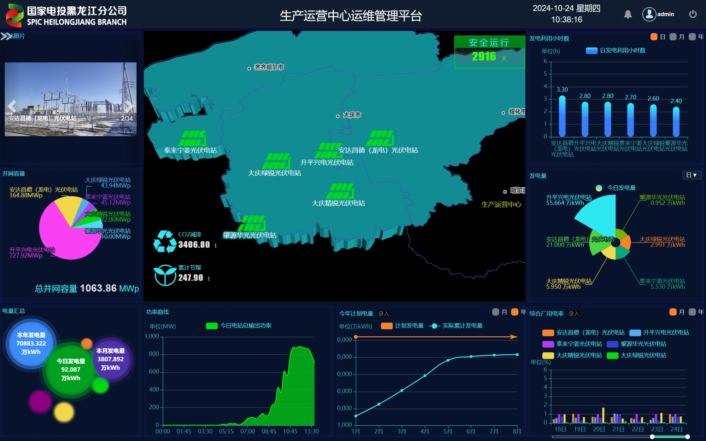Click the notification bell icon

[x=628, y=14]
